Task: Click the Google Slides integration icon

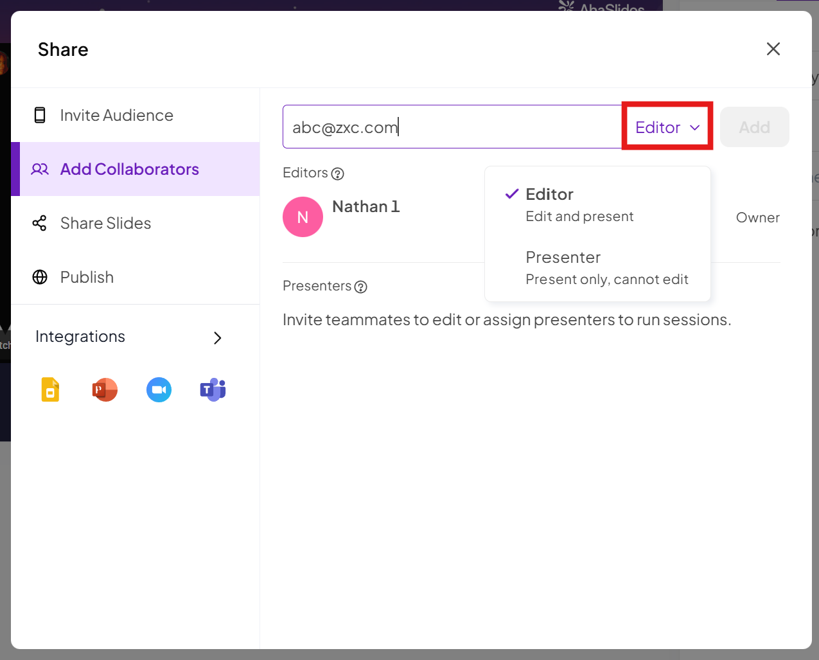Action: (51, 389)
